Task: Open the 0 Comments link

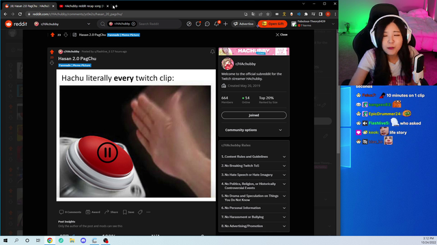Action: point(70,212)
